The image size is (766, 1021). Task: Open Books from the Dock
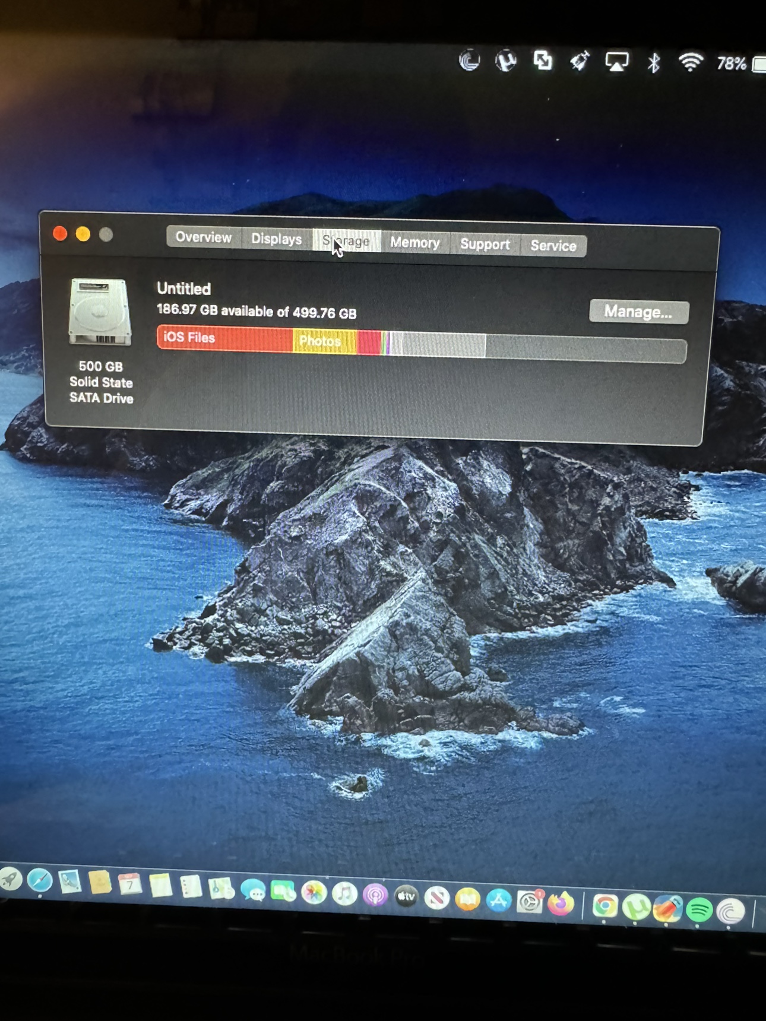point(468,899)
